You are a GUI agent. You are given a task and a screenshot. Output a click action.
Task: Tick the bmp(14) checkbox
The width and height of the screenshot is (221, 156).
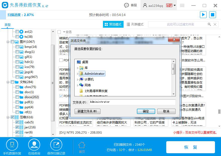click(17, 47)
